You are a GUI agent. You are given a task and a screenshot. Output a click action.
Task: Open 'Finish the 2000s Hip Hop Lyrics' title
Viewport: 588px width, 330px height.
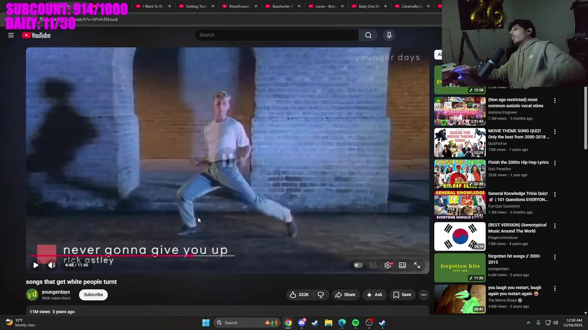518,162
